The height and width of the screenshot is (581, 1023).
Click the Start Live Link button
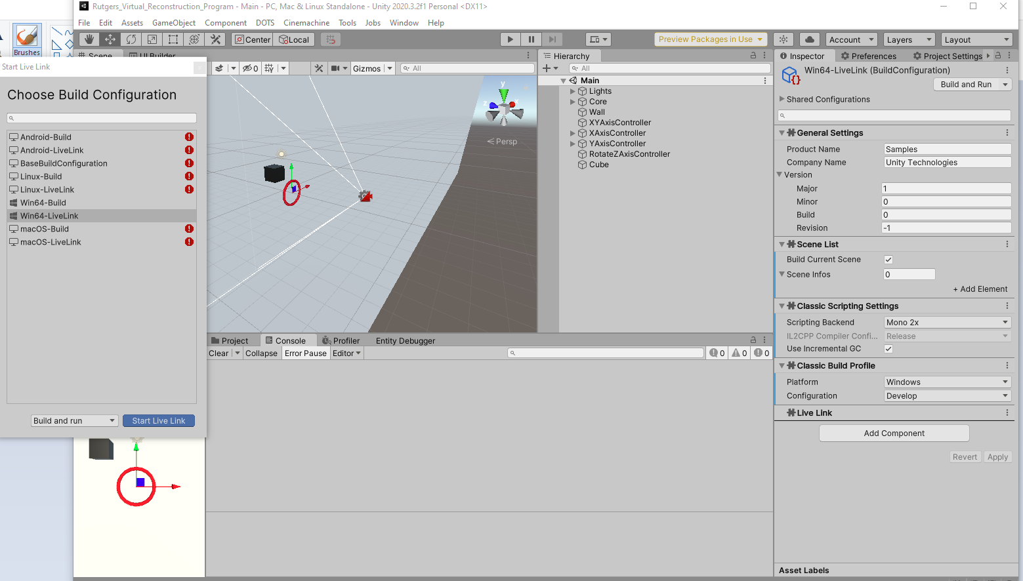pyautogui.click(x=159, y=421)
